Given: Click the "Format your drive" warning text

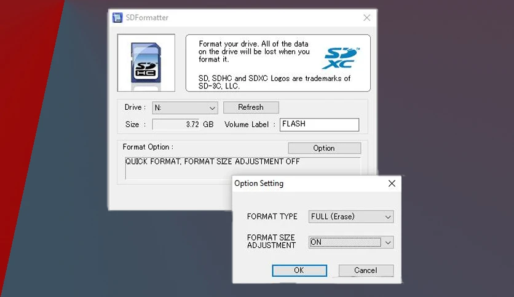Looking at the screenshot, I should pos(254,52).
